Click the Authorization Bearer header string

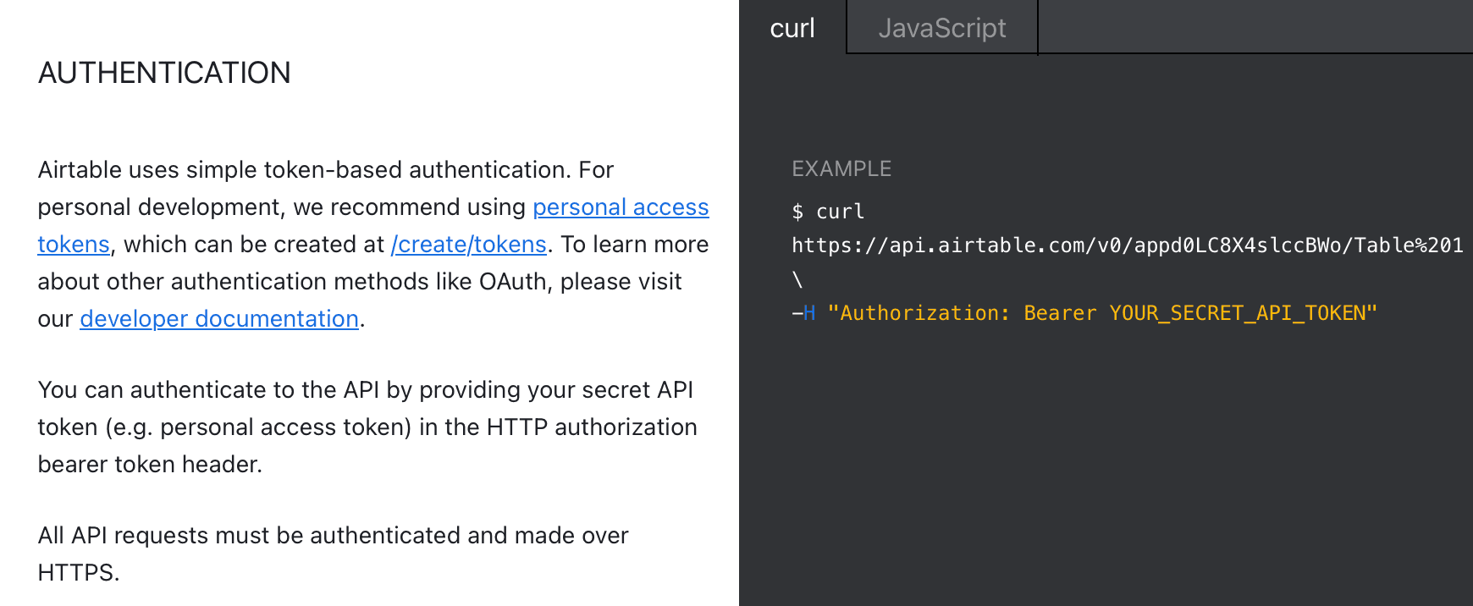click(1102, 313)
